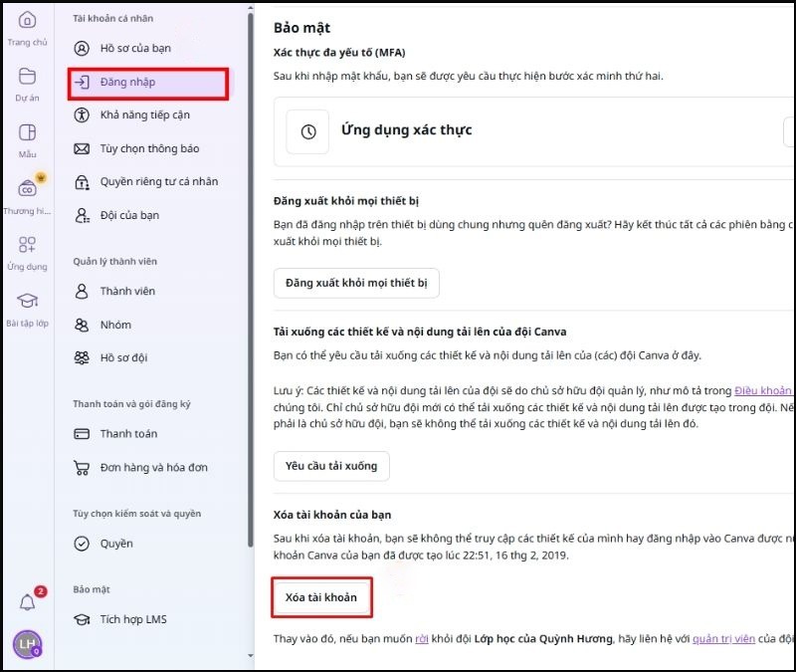Click Ứng dụng xác thực card
The height and width of the screenshot is (672, 796).
pos(534,132)
